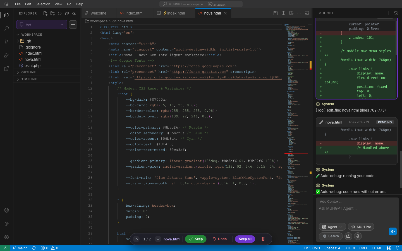Attach a screenshot with the camera icon

pyautogui.click(x=348, y=236)
